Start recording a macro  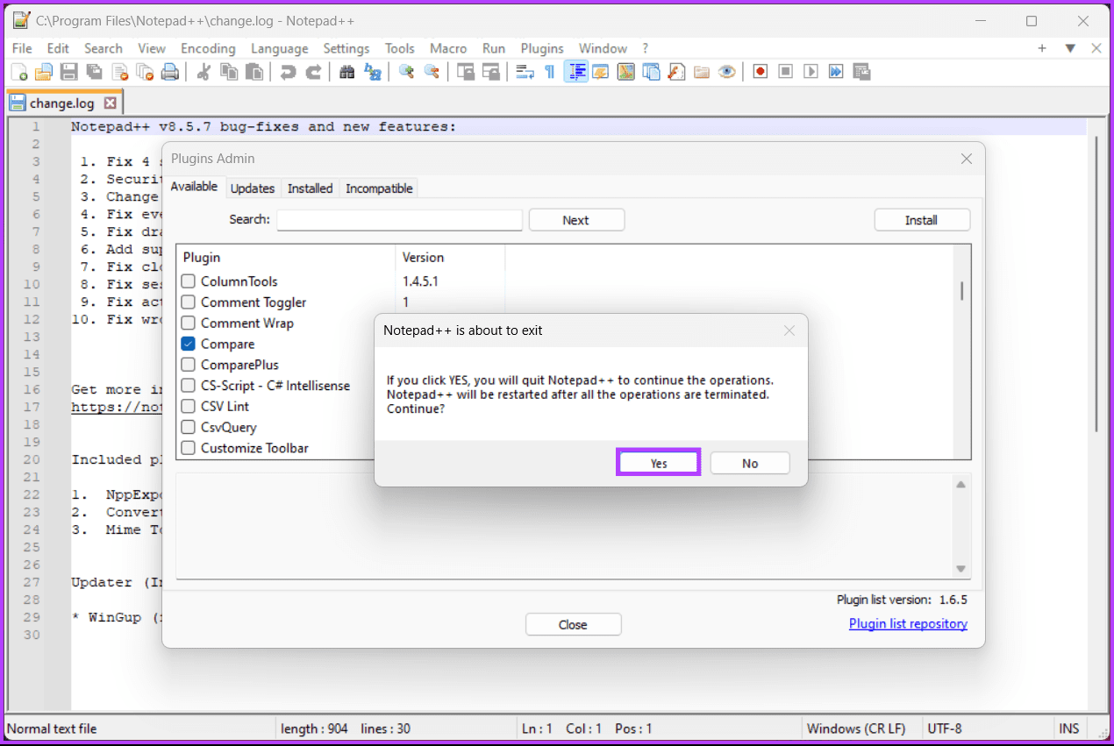[x=760, y=71]
